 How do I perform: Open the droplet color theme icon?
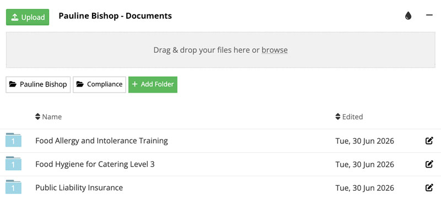click(x=408, y=16)
